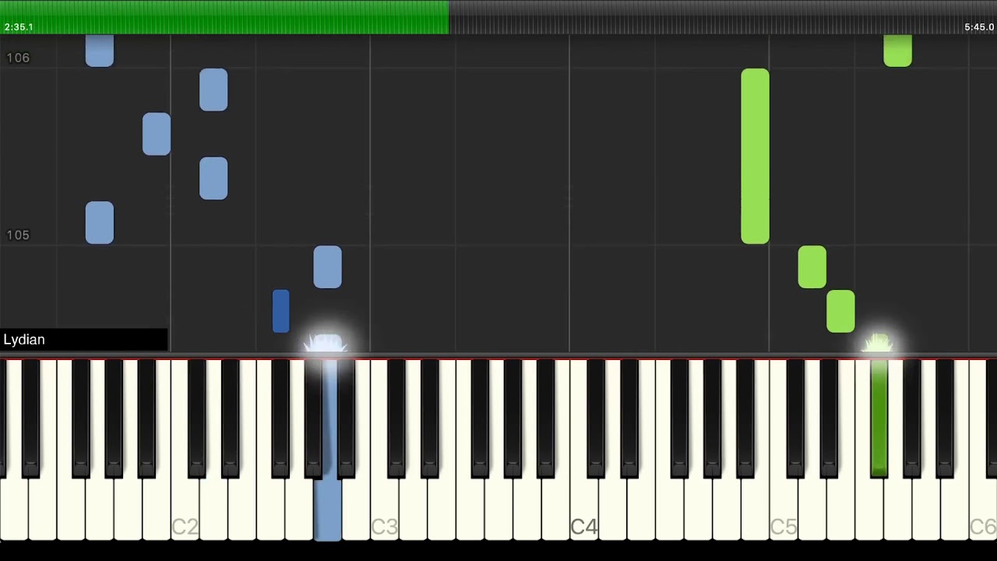Play the white key labeled C2
The image size is (997, 561).
coord(185,506)
